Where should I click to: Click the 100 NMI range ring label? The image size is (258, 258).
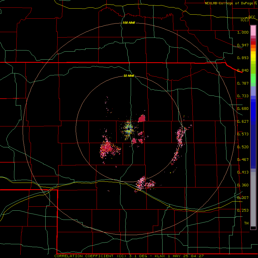point(129,23)
